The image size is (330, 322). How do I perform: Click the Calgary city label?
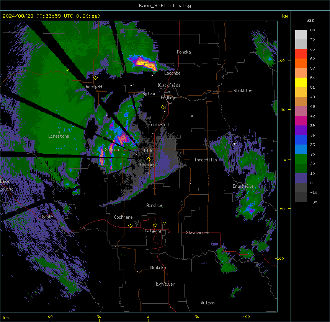pyautogui.click(x=153, y=231)
